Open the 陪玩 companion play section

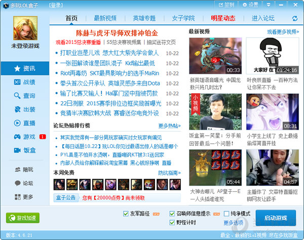point(24,170)
